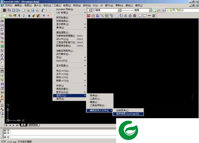Viewport: 199px width, 143px height.
Task: Open the 窗口(W) menu
Action: [109, 5]
